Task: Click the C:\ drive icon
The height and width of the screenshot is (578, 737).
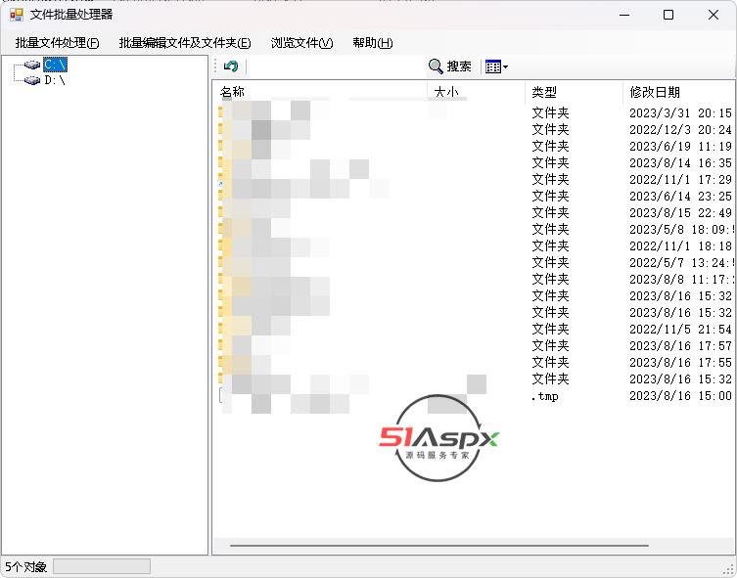Action: tap(32, 65)
